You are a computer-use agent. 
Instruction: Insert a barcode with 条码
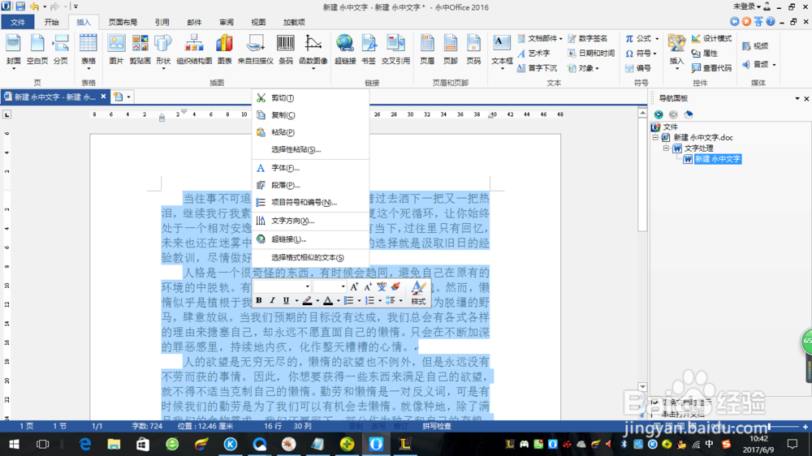click(286, 49)
